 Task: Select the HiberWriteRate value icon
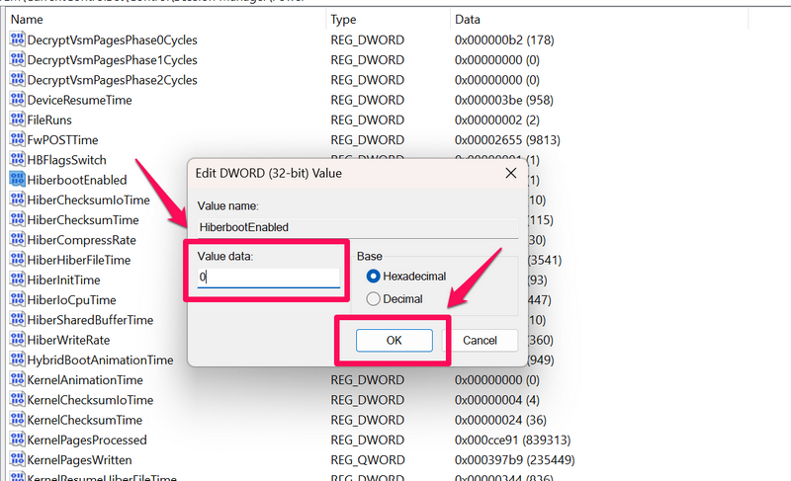(17, 340)
